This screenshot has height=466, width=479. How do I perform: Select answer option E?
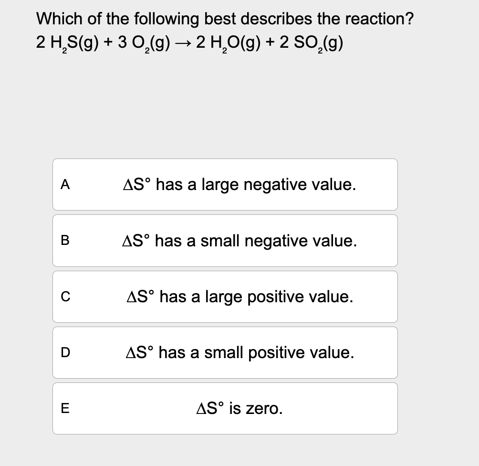click(225, 408)
